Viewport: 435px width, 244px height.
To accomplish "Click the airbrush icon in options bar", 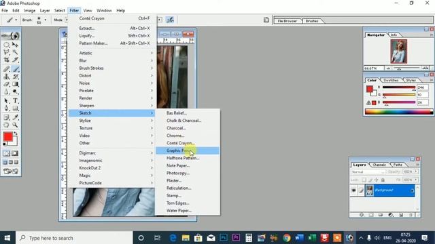I will (170, 20).
